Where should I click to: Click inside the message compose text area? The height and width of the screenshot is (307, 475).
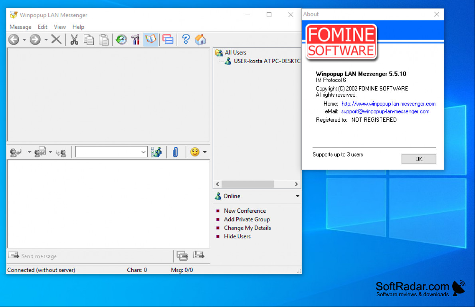(x=108, y=204)
